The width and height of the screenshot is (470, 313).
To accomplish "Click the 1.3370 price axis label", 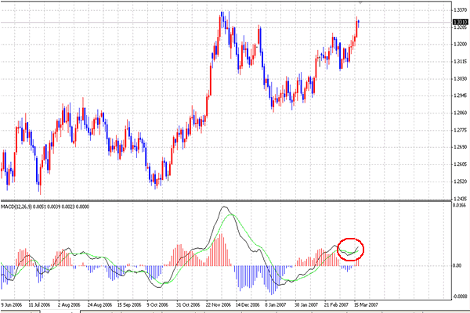I will point(460,10).
